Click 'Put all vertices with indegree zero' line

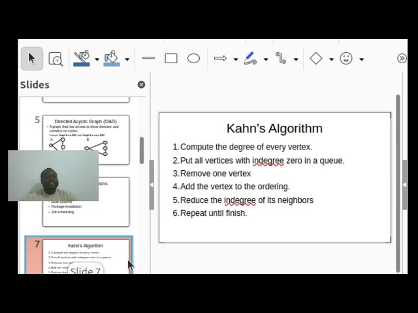pyautogui.click(x=263, y=161)
